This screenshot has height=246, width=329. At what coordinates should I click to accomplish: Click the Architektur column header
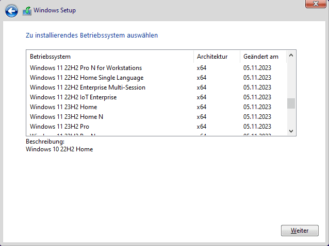point(217,57)
